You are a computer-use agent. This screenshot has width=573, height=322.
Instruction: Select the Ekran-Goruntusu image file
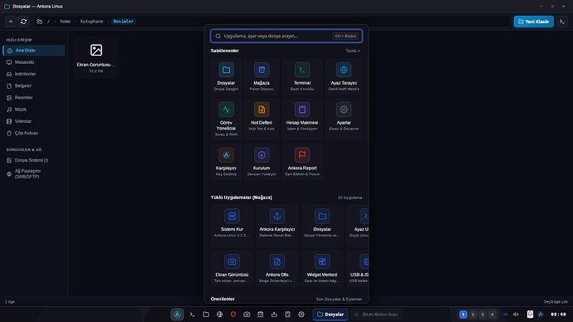point(96,57)
